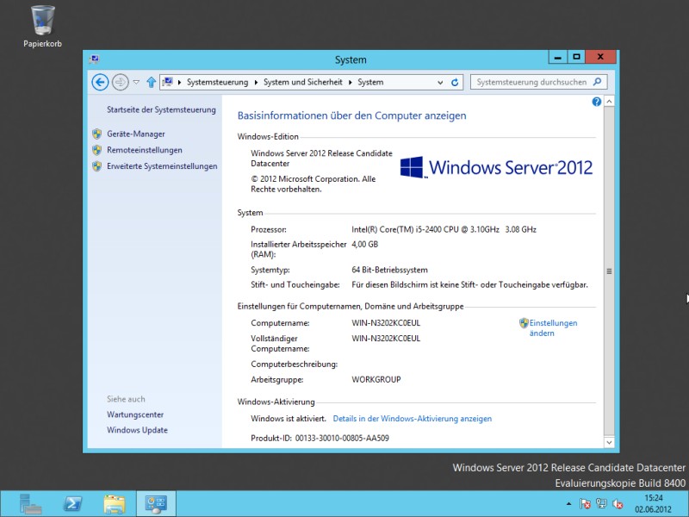Click the 64 Bit-Betriebssystem value
689x517 pixels.
click(x=389, y=270)
